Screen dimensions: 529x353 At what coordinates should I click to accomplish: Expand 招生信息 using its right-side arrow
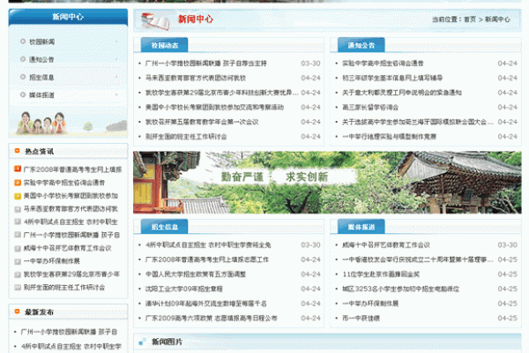pos(116,77)
